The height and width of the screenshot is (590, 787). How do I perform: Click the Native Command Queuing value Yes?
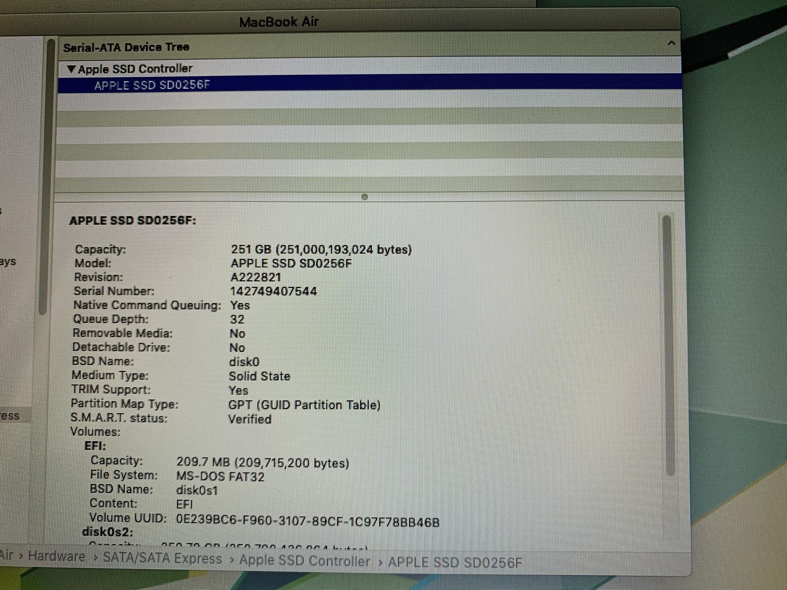tap(240, 305)
